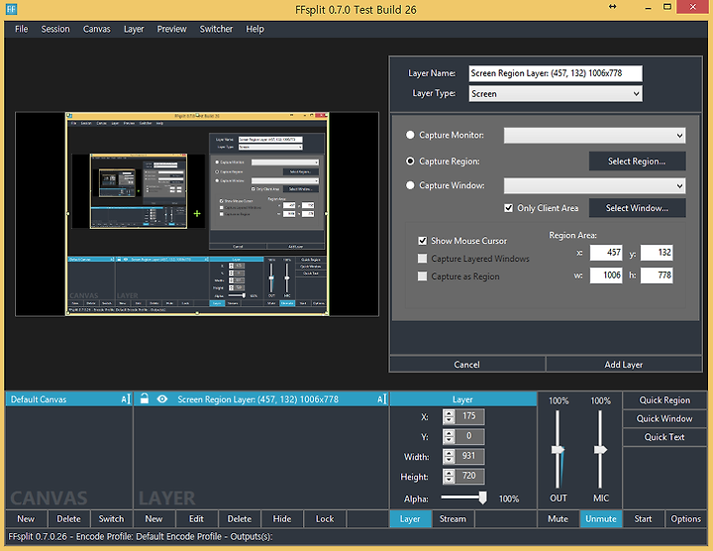Adjust layer Height spinner arrows
Image resolution: width=713 pixels, height=551 pixels.
point(449,477)
